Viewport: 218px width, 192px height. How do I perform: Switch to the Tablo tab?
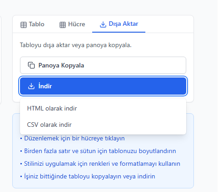[32, 24]
